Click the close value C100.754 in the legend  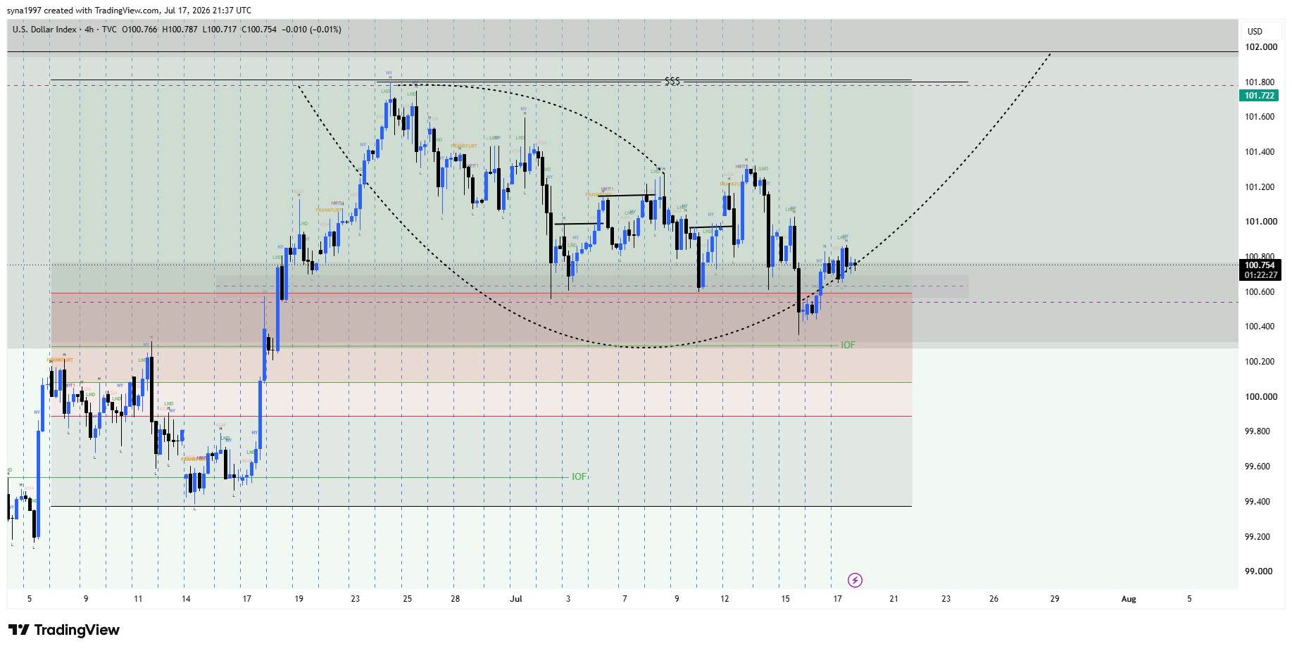tap(259, 30)
